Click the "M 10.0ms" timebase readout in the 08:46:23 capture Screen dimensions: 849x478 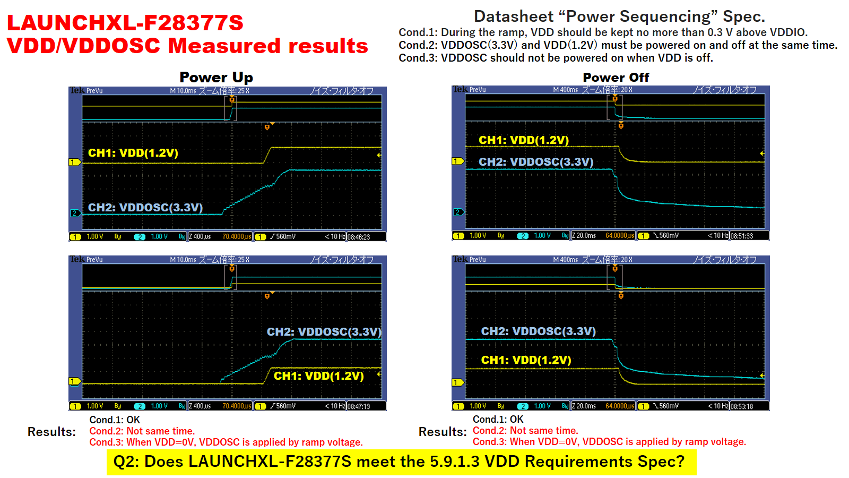click(x=183, y=91)
